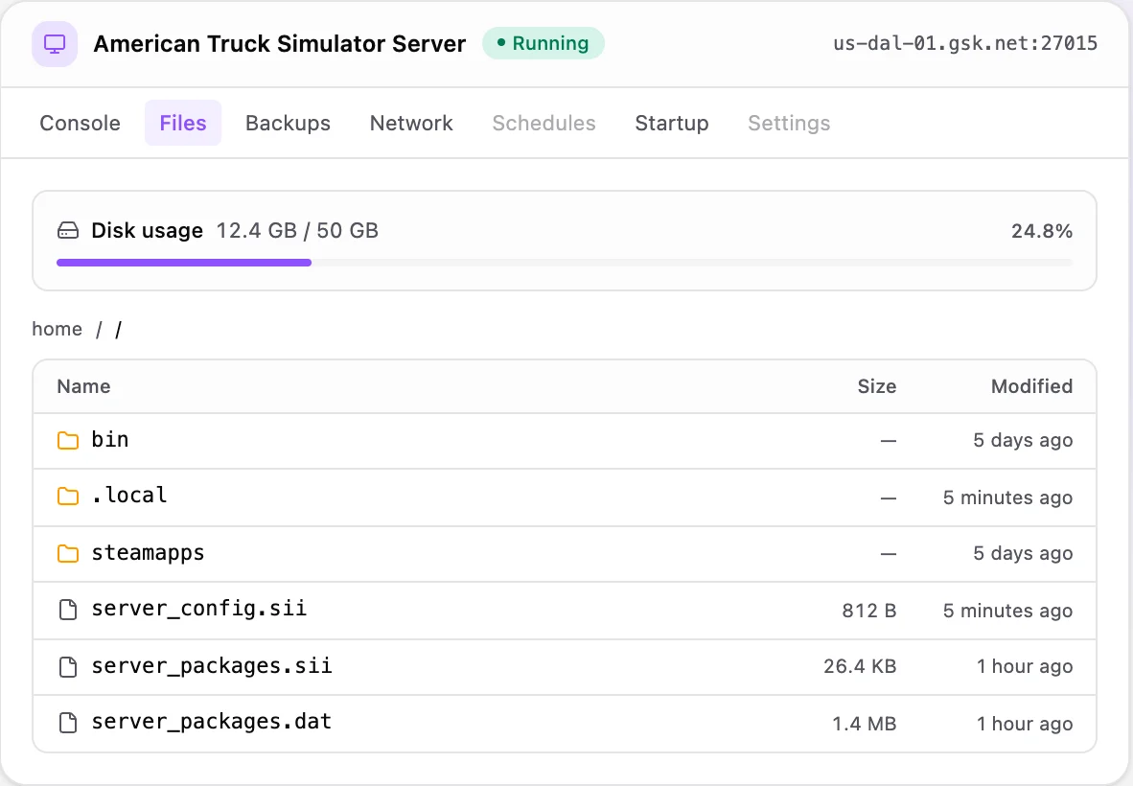Click the Disk usage label

(x=148, y=231)
